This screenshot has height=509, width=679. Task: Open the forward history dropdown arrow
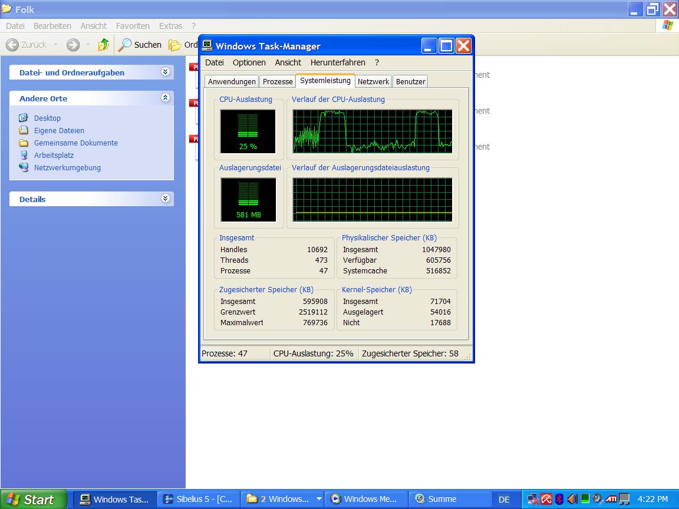click(x=88, y=45)
